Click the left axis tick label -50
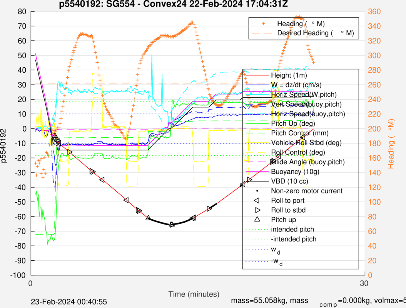Screen dimensions: 406x308 [x=20, y=202]
